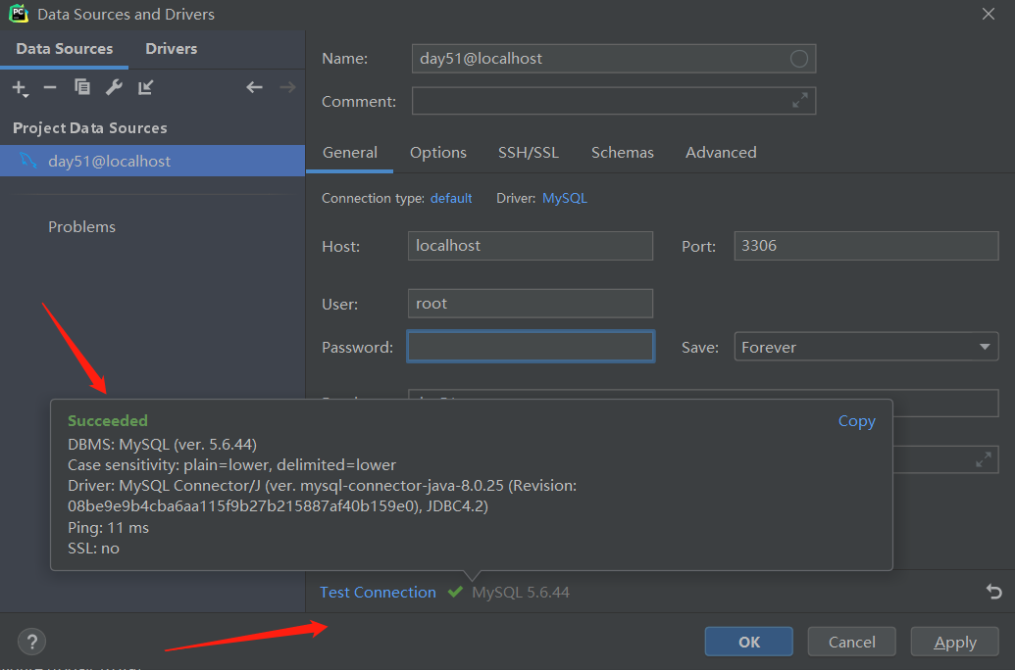This screenshot has width=1015, height=670.
Task: Click the Test Connection link
Action: 378,592
